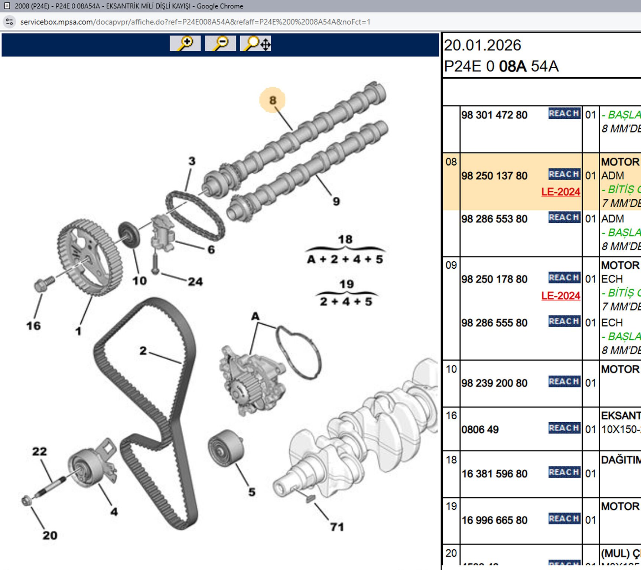Screen dimensions: 641x570
Task: Click the highlighted number 8 callout on diagram
Action: pyautogui.click(x=273, y=100)
